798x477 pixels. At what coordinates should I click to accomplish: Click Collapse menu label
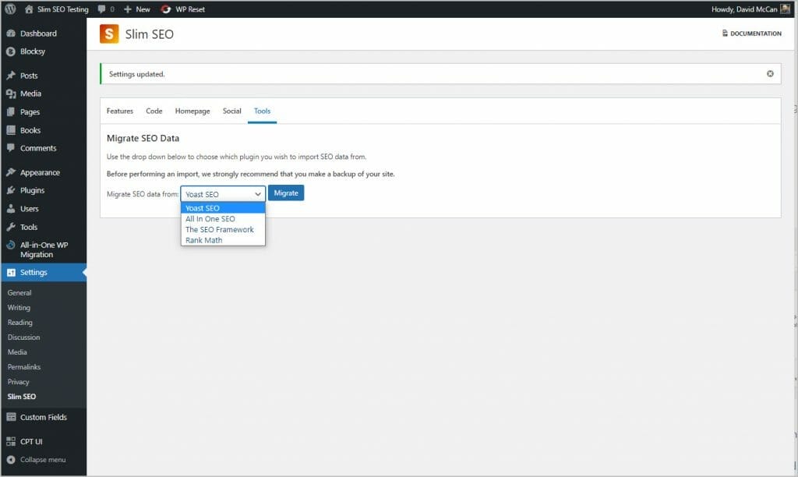[x=43, y=460]
